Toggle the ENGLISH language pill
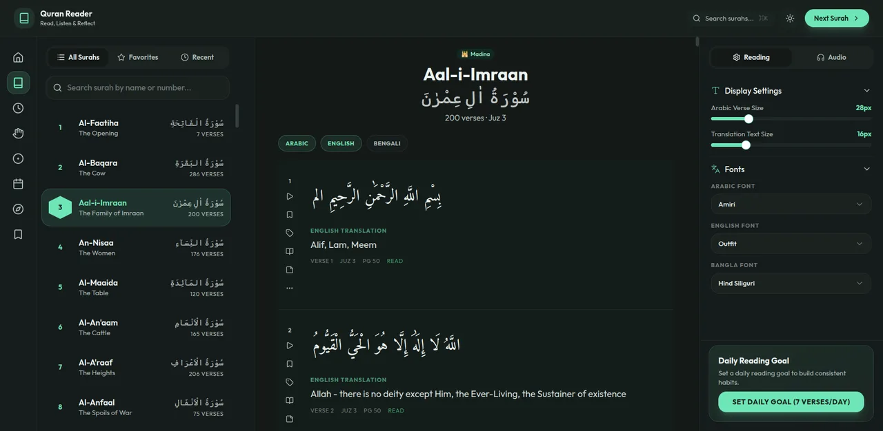This screenshot has height=431, width=883. point(341,143)
